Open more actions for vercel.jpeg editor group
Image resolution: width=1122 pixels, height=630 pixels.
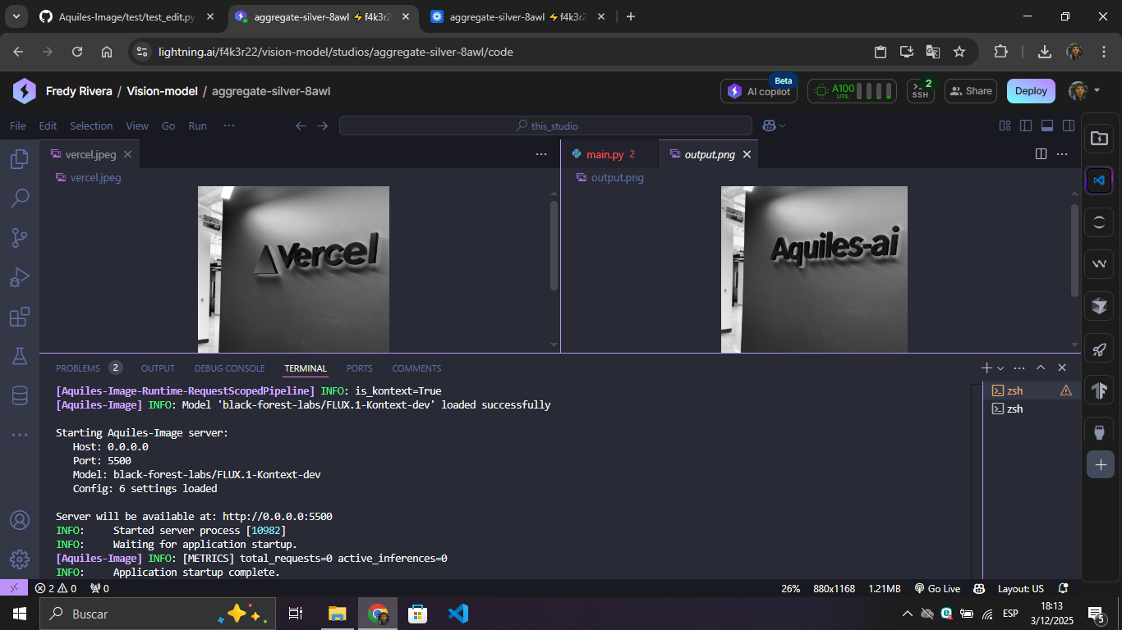coord(540,154)
